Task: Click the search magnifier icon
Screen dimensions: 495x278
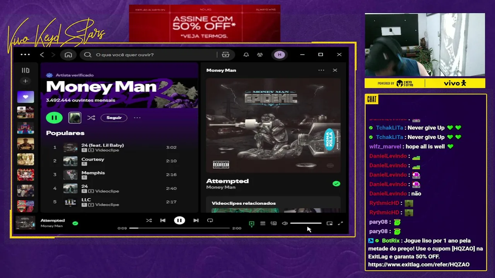Action: 88,55
